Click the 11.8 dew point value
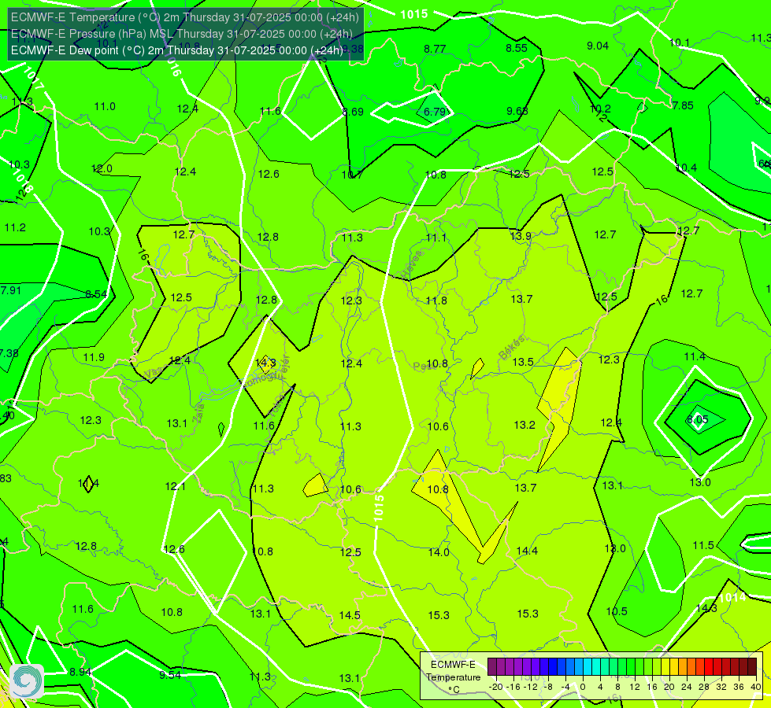This screenshot has width=771, height=708. pyautogui.click(x=436, y=301)
